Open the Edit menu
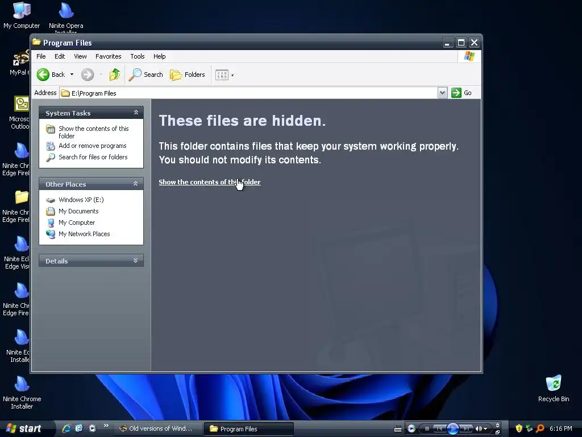This screenshot has height=437, width=582. tap(60, 56)
